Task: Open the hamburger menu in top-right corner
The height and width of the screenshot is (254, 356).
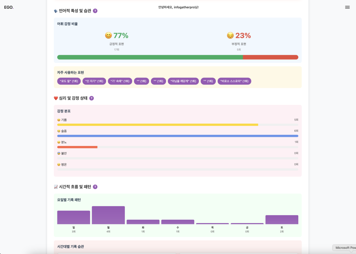Action: click(x=347, y=7)
